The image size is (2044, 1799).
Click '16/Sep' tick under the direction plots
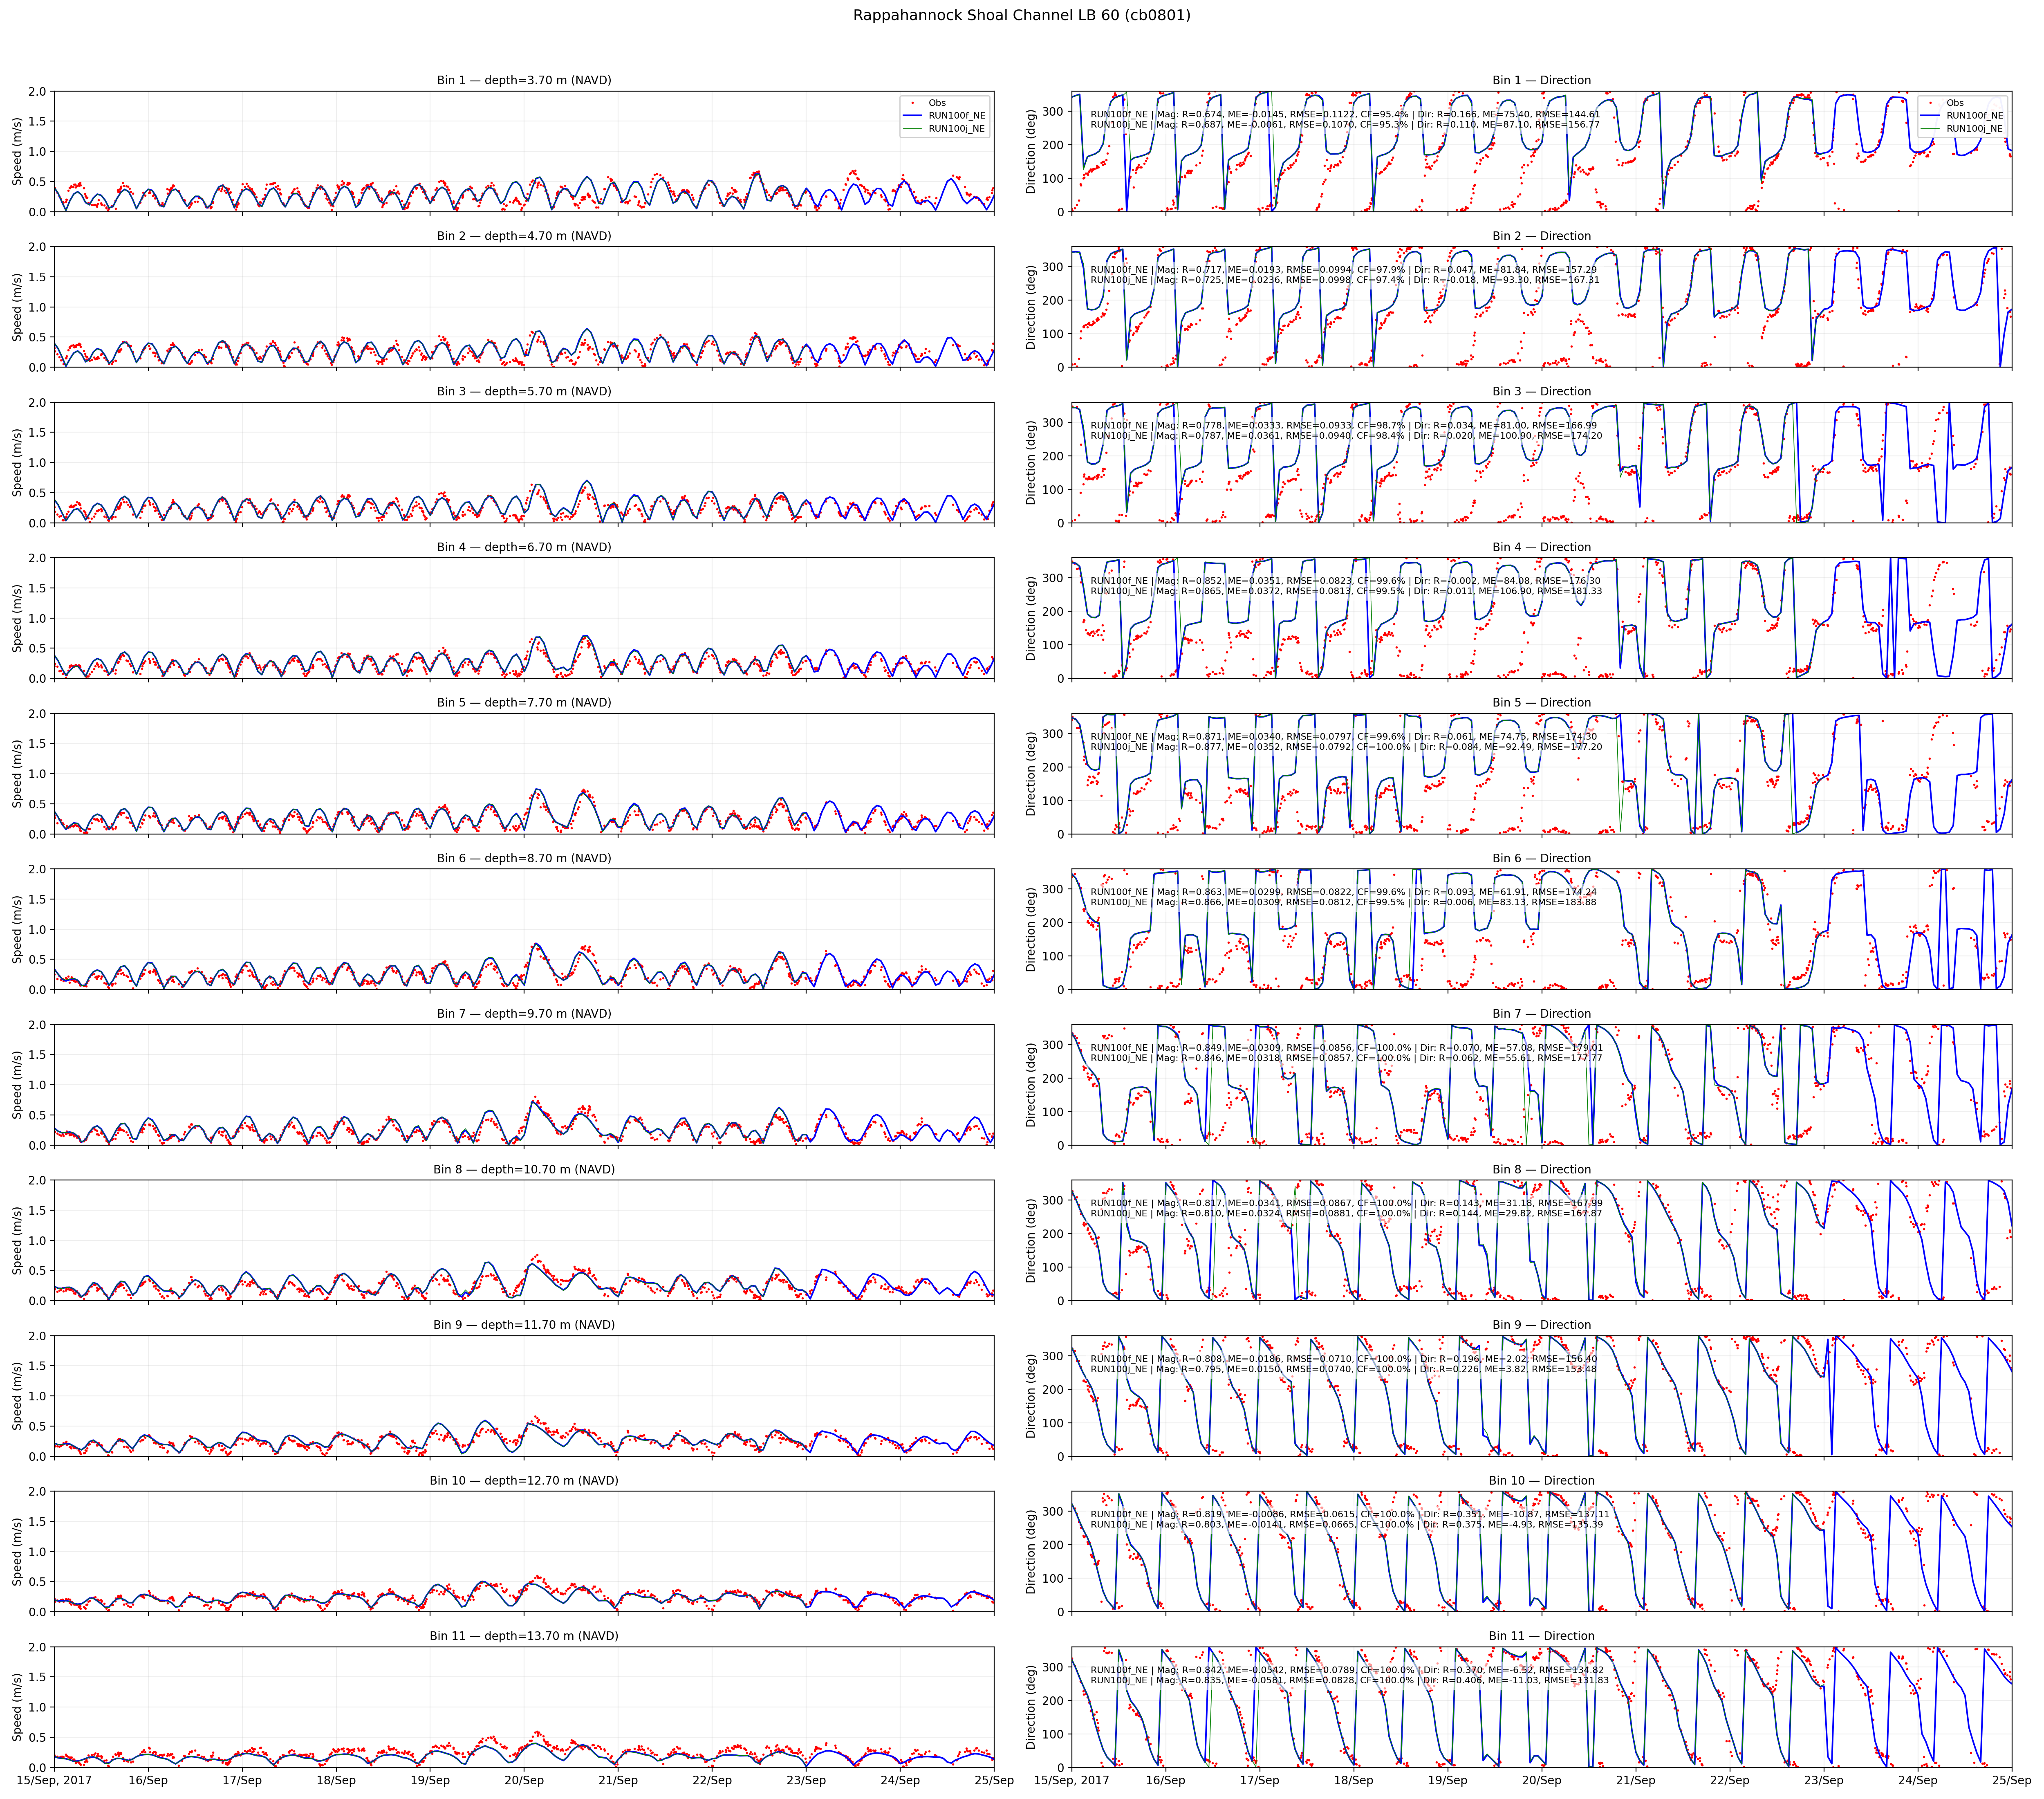[1166, 1780]
